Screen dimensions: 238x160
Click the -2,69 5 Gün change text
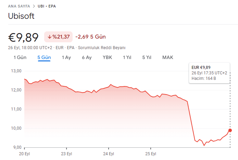click(90, 37)
